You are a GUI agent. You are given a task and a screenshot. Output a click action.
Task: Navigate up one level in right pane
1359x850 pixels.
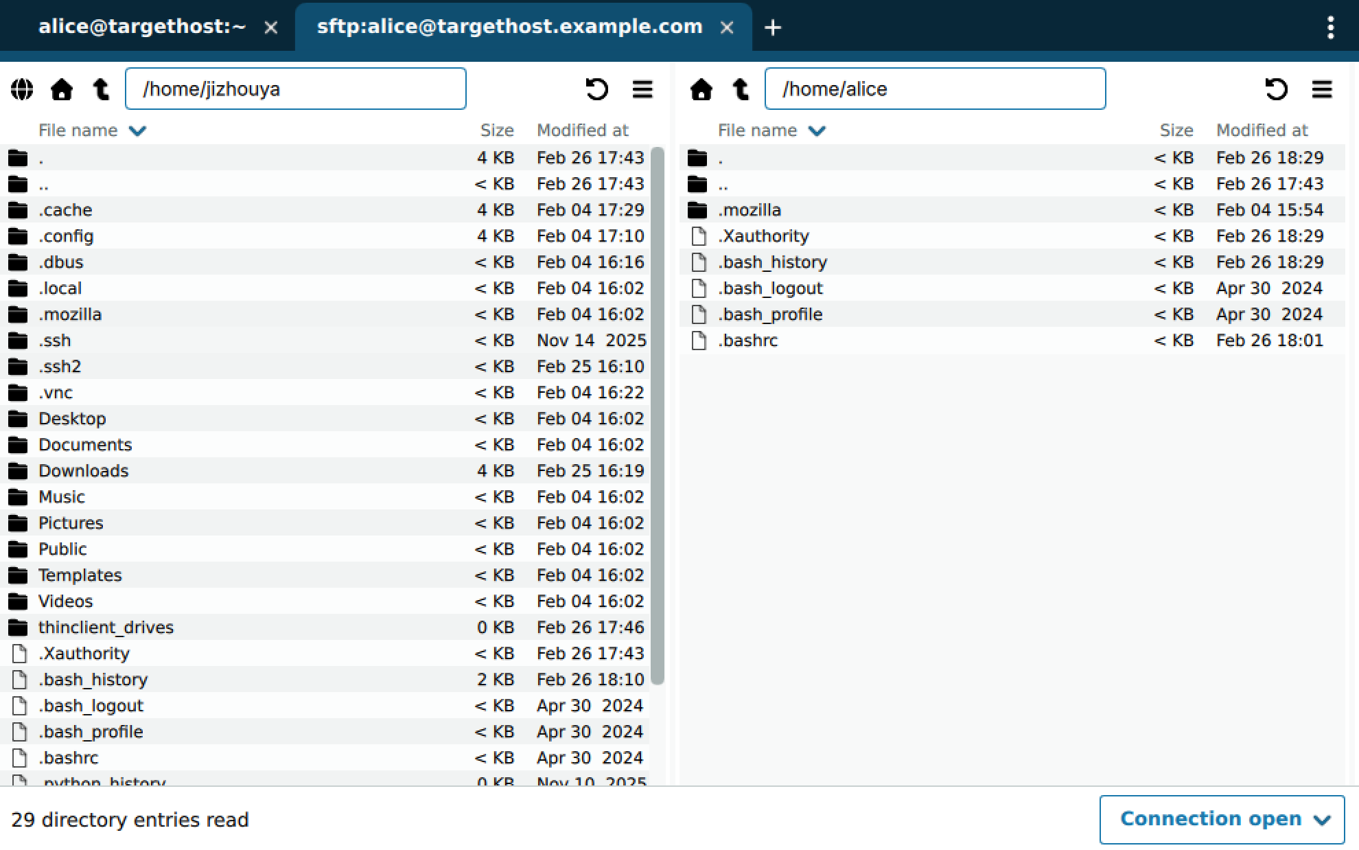click(x=741, y=89)
